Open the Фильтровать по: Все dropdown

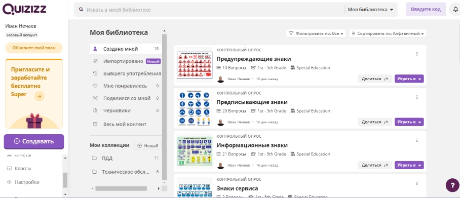[x=316, y=33]
